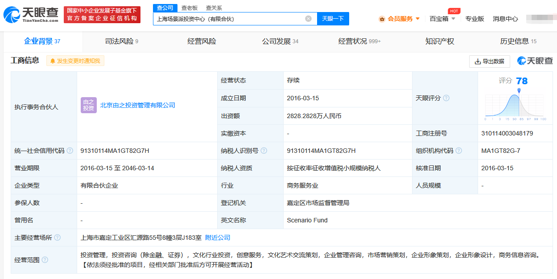Click the score distribution chart
Image resolution: width=557 pixels, height=279 pixels.
tap(515, 105)
